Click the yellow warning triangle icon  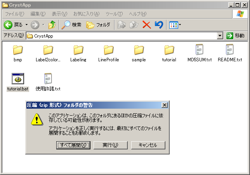37,120
